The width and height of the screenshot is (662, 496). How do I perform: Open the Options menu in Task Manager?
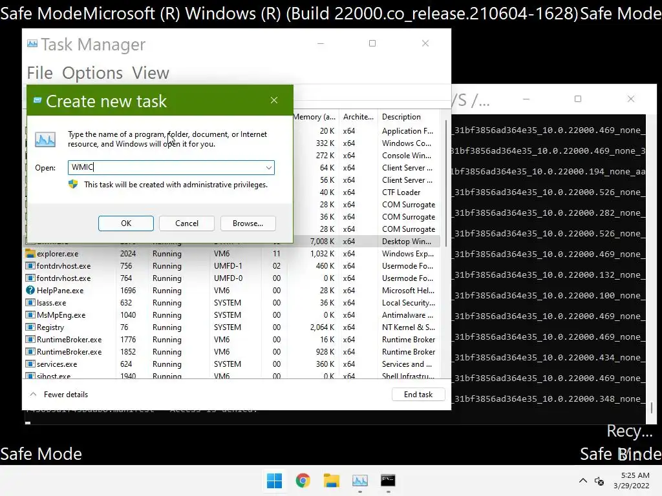[x=92, y=73]
